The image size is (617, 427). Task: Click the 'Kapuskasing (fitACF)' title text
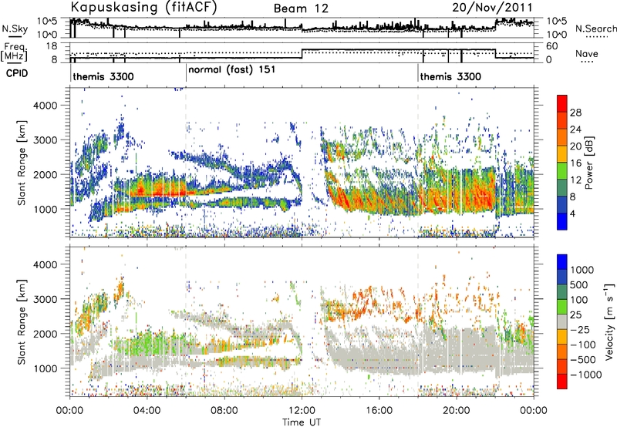point(143,8)
